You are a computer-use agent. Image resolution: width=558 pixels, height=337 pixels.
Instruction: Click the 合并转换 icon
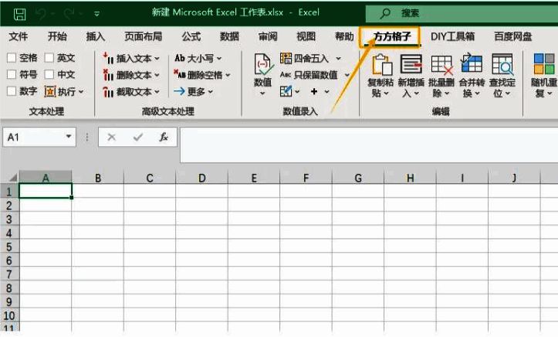pyautogui.click(x=472, y=63)
